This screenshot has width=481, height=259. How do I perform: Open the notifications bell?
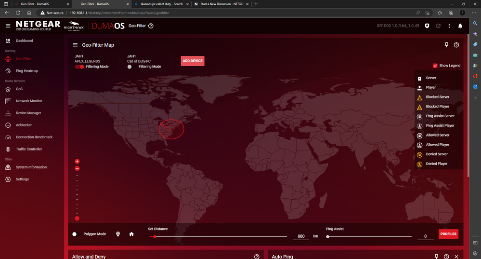(x=460, y=26)
